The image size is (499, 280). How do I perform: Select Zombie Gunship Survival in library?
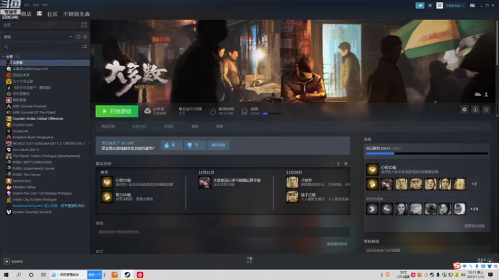[x=32, y=212]
